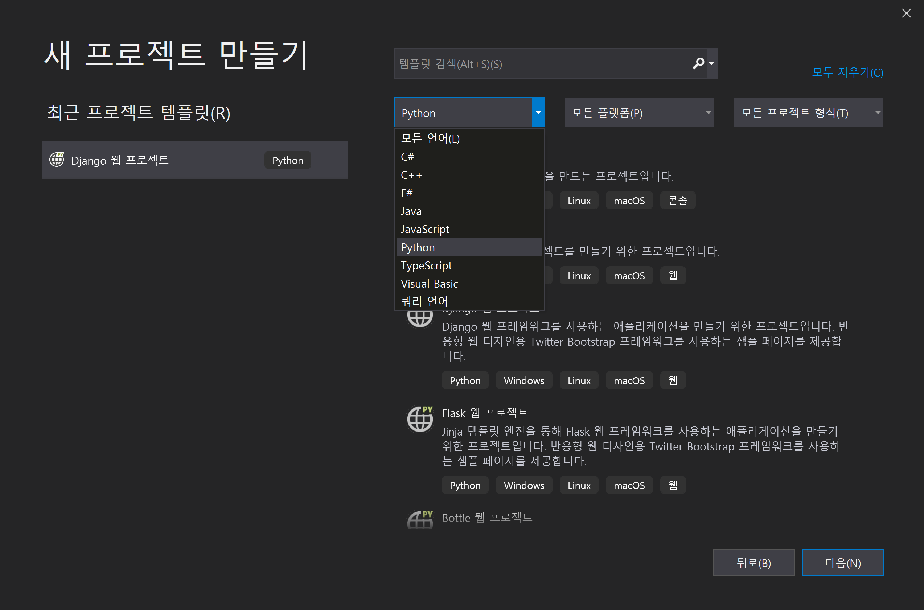Expand the 모든 프로젝트 형식(T) dropdown
The height and width of the screenshot is (610, 924).
(x=808, y=113)
